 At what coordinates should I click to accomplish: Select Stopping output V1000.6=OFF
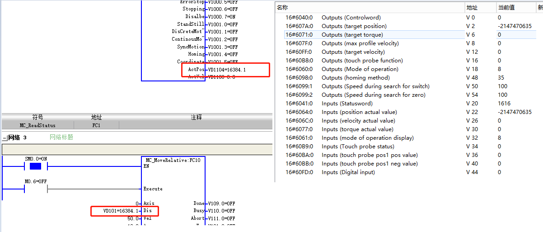(223, 9)
